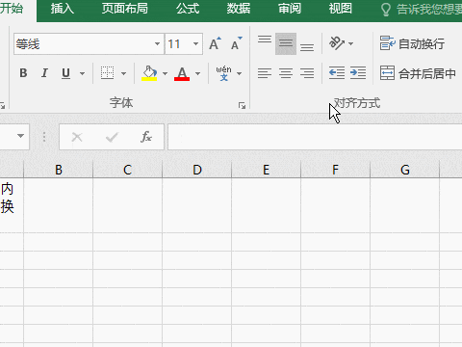
Task: Select column G header
Action: click(404, 170)
